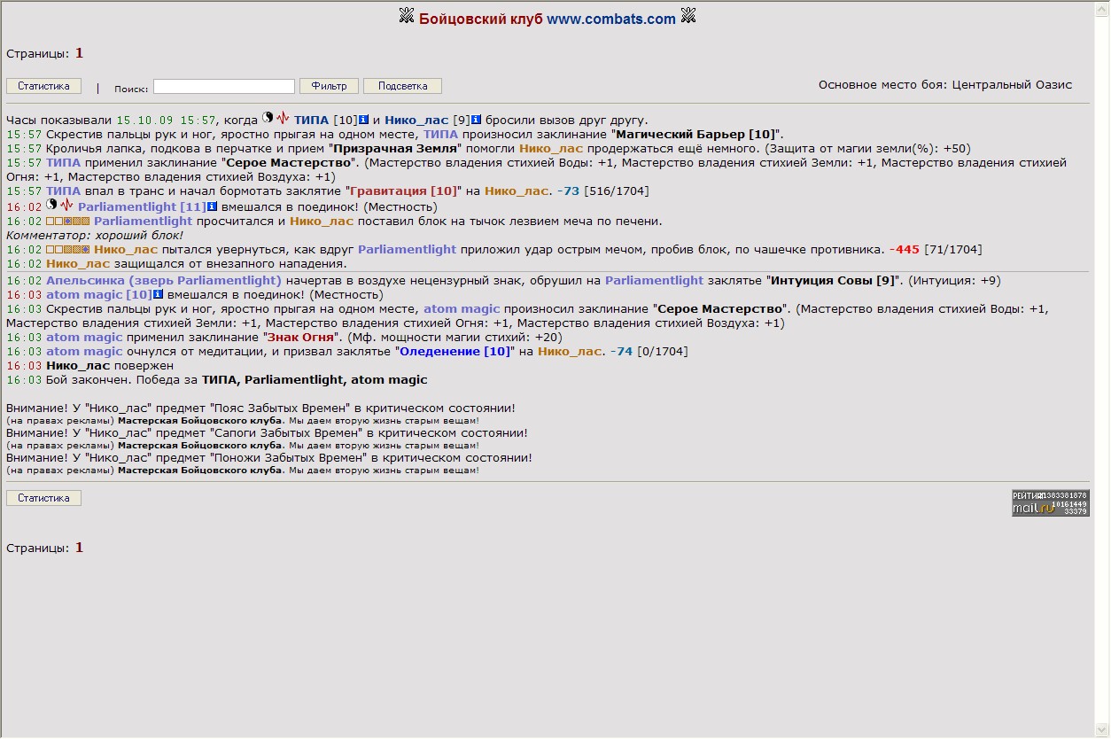The image size is (1111, 739).
Task: Click hit-zone squares before 'Нико_лас пытался увернуться'
Action: [68, 250]
